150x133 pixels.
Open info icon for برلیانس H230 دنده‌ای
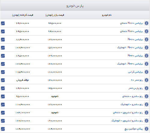tap(146, 31)
